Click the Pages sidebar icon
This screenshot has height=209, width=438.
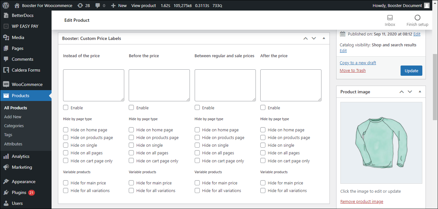[6, 48]
